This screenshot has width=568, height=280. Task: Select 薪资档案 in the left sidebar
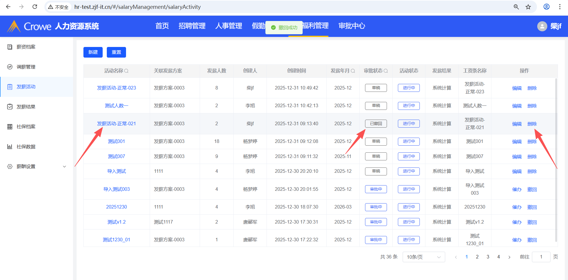coord(26,47)
